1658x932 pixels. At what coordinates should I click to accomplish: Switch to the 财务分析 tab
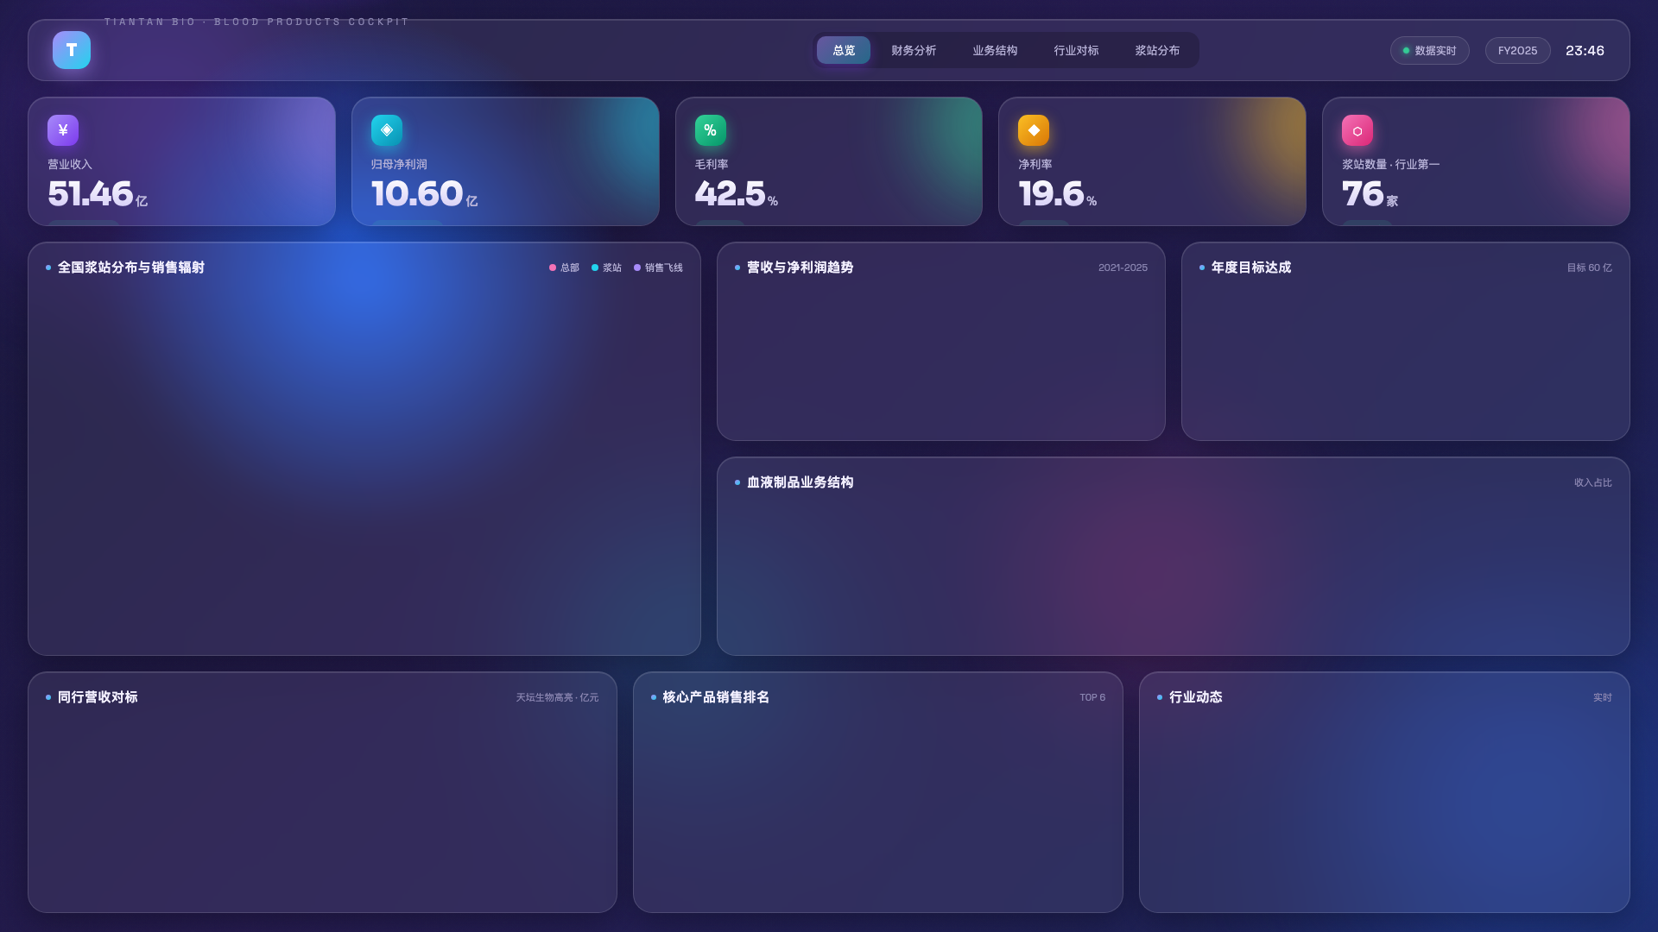click(x=914, y=50)
